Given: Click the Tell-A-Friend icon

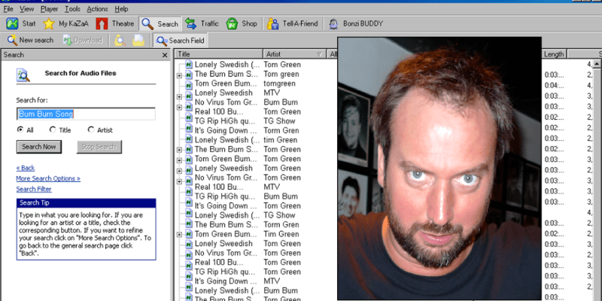Looking at the screenshot, I should tap(272, 23).
